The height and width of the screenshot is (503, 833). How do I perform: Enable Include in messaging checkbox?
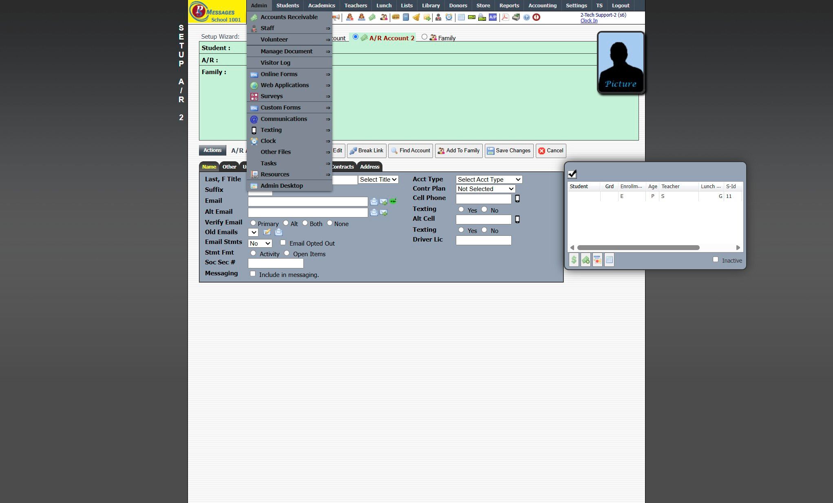point(253,274)
